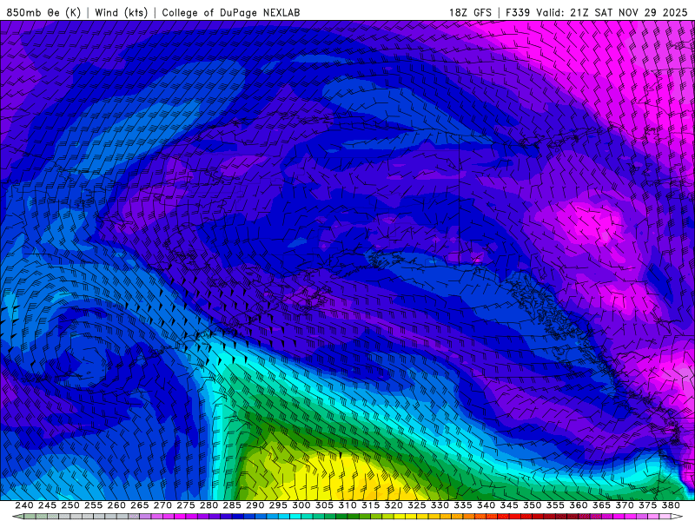
Task: Click the 255 color scale label
Action: click(x=94, y=505)
